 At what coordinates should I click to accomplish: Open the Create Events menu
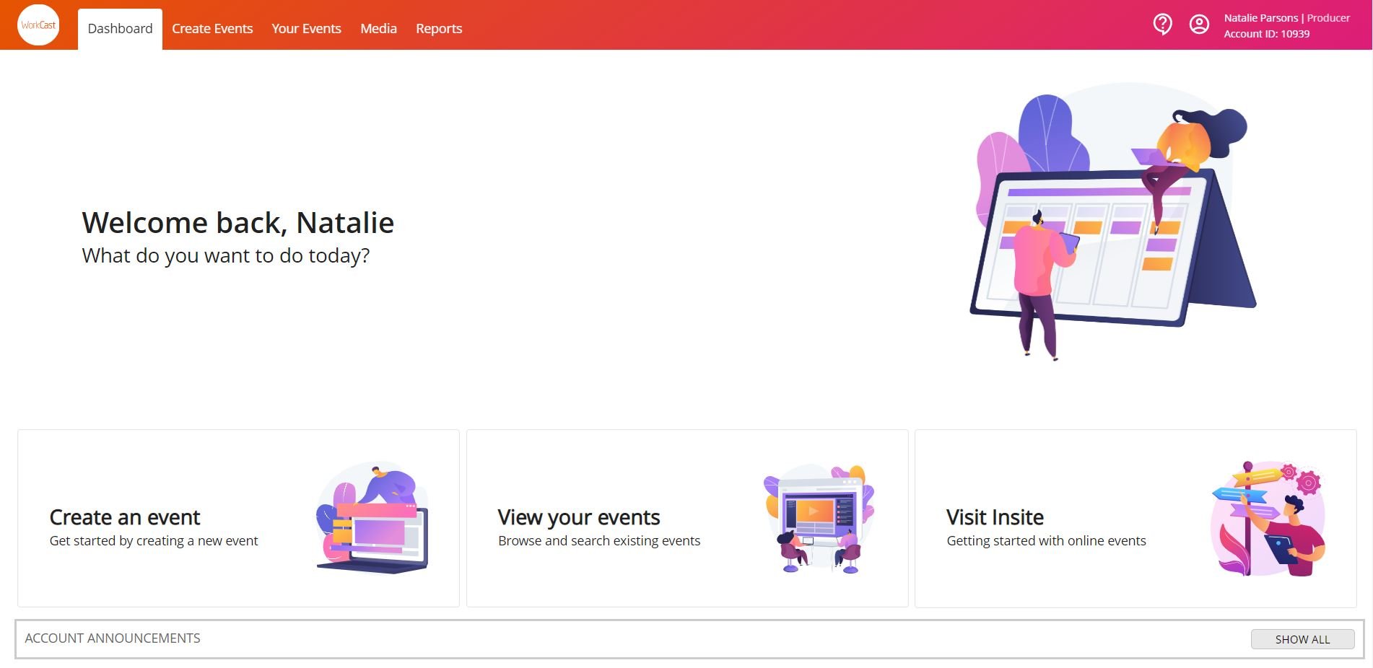click(x=212, y=28)
